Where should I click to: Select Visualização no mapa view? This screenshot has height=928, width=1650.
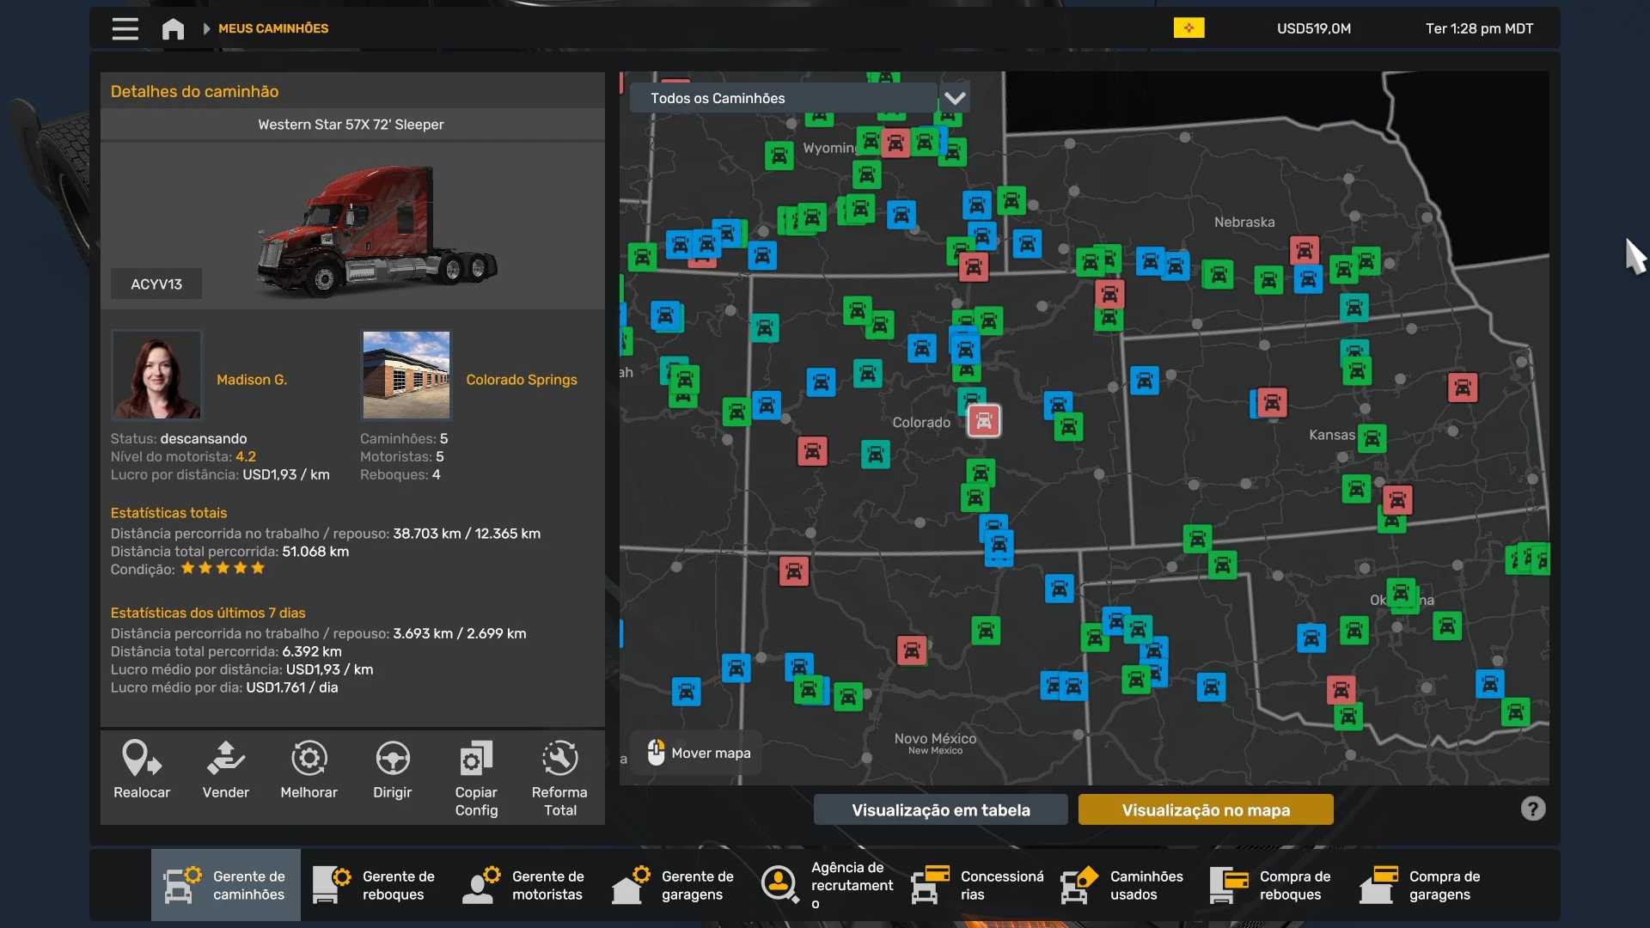[1205, 810]
